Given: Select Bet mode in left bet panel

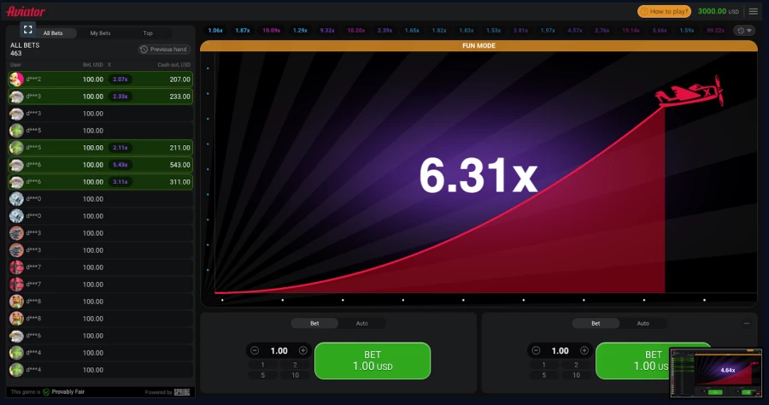Looking at the screenshot, I should pyautogui.click(x=314, y=324).
